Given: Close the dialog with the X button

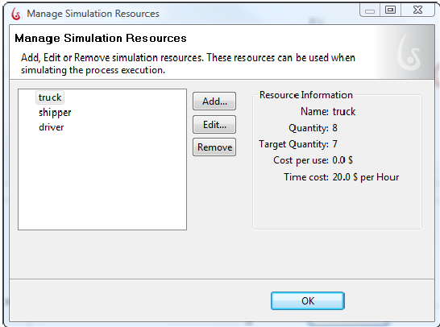Looking at the screenshot, I should [417, 10].
